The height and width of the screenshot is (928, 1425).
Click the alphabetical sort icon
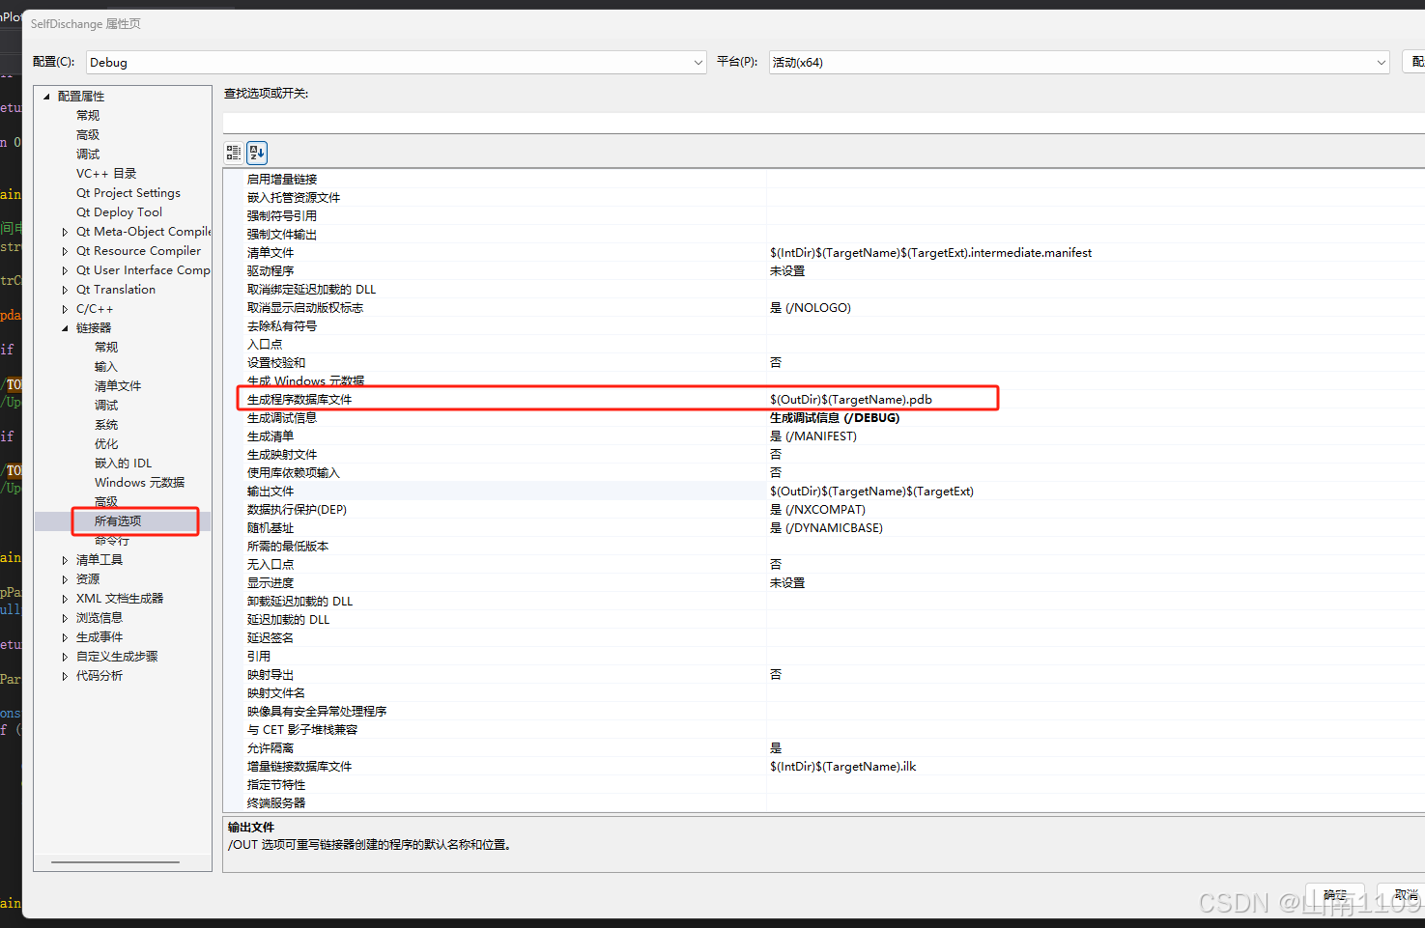[x=257, y=153]
